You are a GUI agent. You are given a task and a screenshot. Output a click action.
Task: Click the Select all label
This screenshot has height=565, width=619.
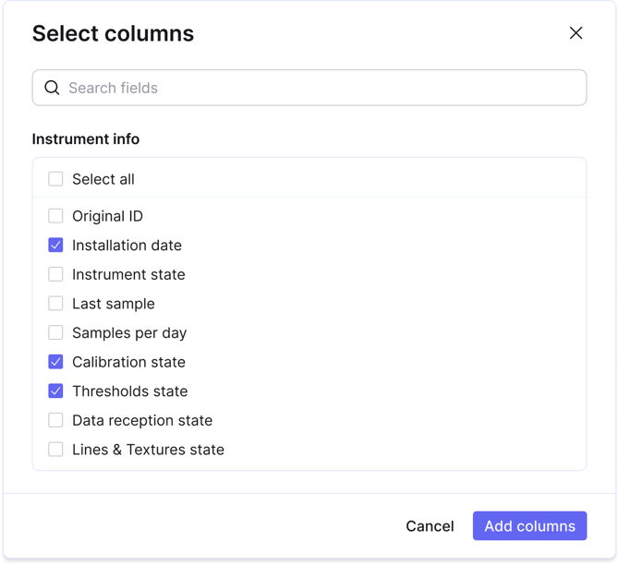coord(103,179)
